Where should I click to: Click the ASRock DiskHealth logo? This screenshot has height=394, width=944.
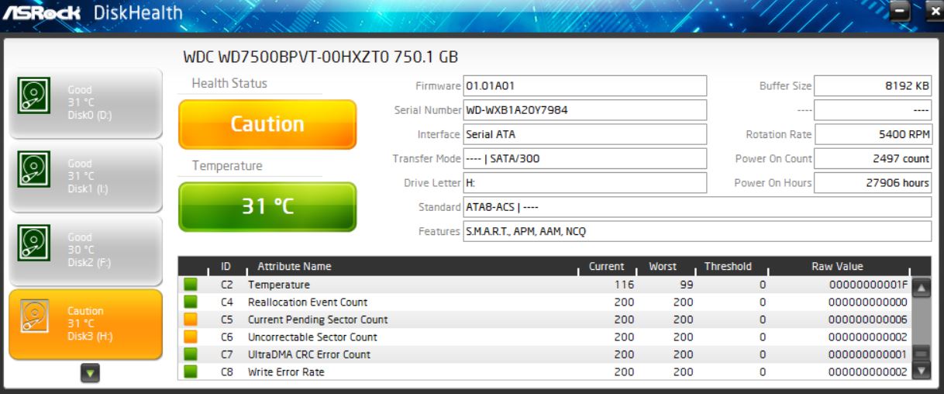click(x=93, y=12)
